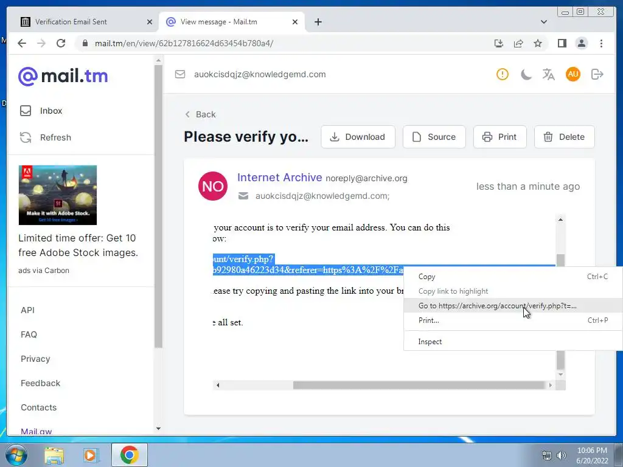Screen dimensions: 623x467
Task: Open Chrome three-dot menu
Action: (601, 43)
